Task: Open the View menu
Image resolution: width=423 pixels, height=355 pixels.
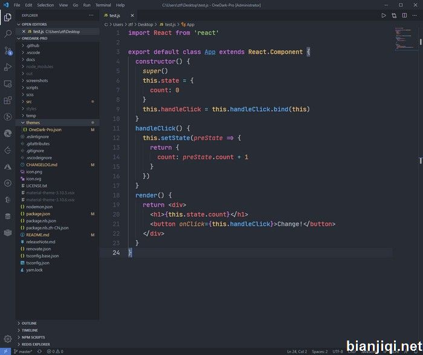Action: tap(63, 5)
